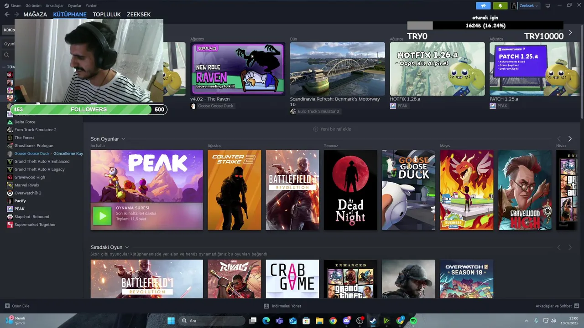Click the plus icon next to Oyun Ekle
The height and width of the screenshot is (328, 584).
pyautogui.click(x=7, y=306)
